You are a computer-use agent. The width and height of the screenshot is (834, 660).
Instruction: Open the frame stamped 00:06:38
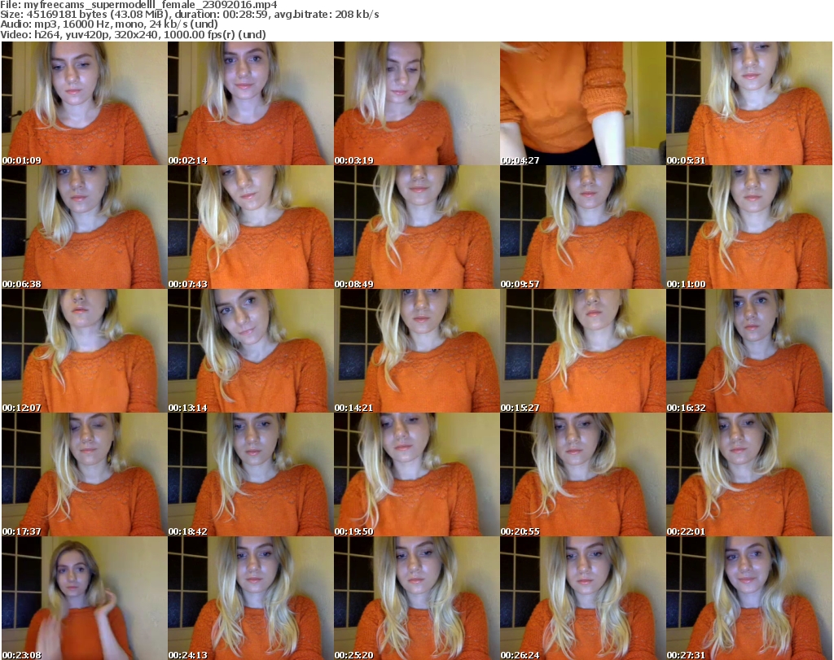[x=84, y=227]
